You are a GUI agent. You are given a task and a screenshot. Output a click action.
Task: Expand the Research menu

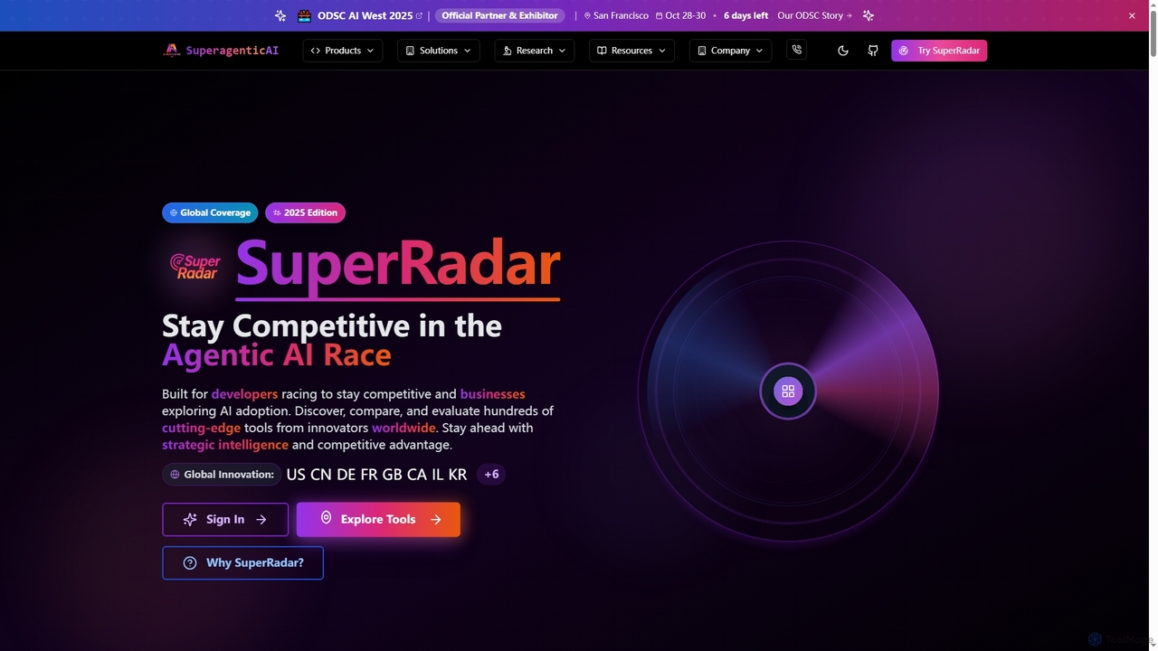[x=535, y=51]
